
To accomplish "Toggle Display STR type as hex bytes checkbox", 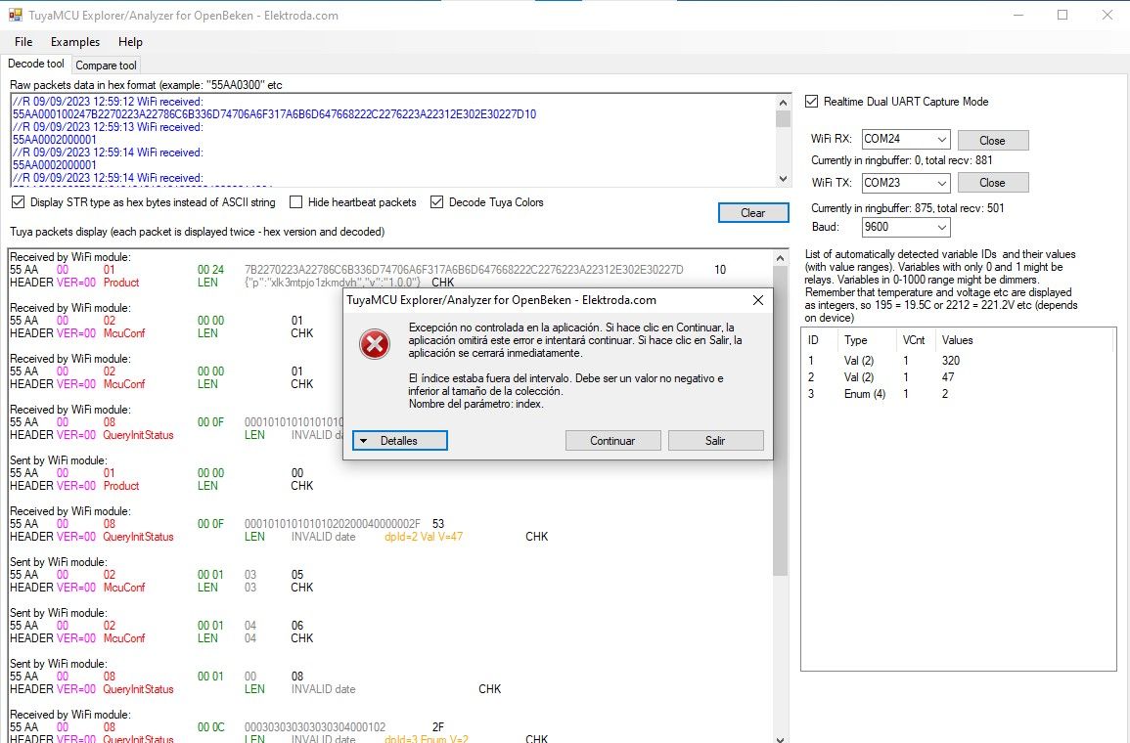I will coord(18,202).
